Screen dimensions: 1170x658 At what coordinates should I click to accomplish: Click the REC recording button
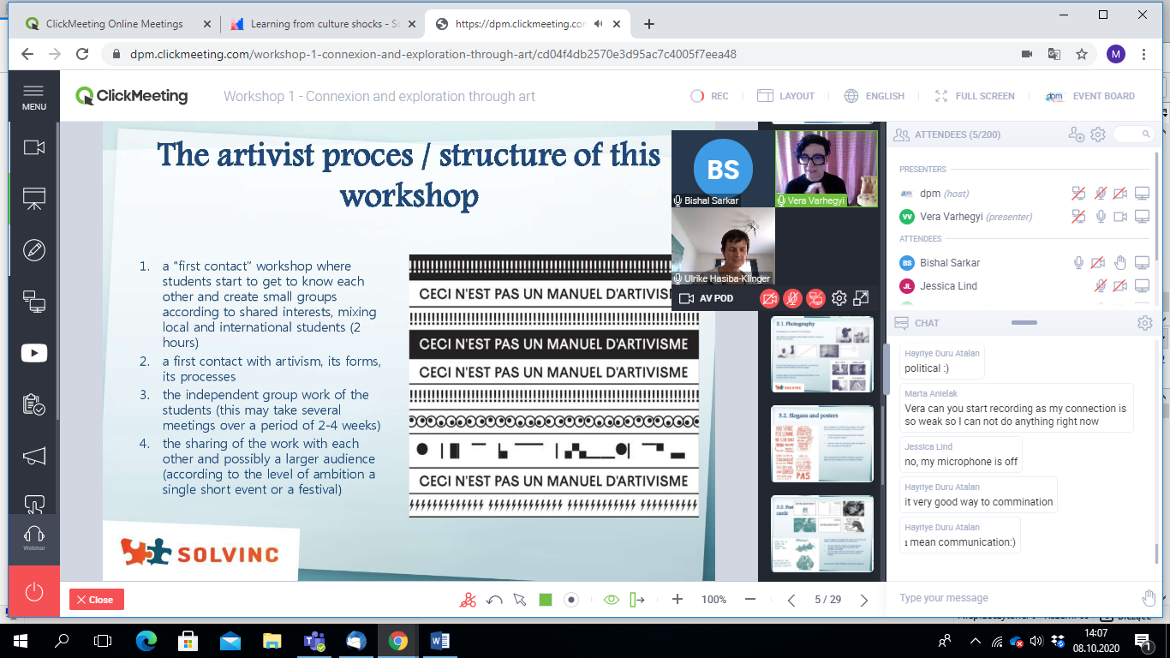(x=709, y=96)
